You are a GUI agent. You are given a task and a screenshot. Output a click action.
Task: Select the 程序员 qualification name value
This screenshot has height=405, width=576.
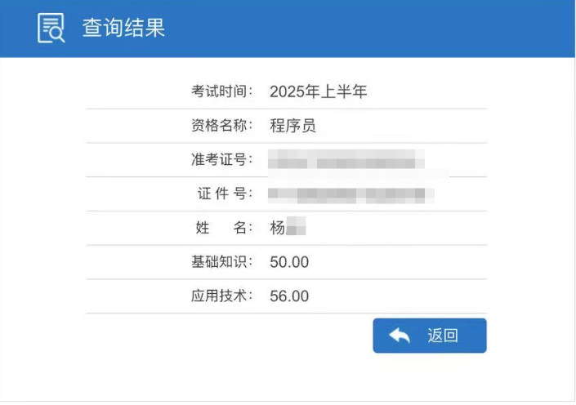click(292, 126)
